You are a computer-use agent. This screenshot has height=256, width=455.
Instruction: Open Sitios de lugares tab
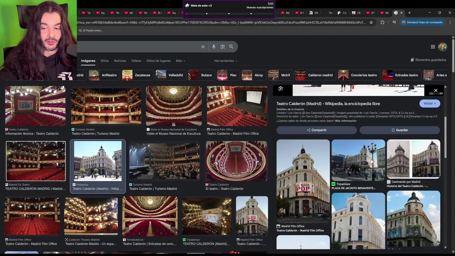coord(159,61)
